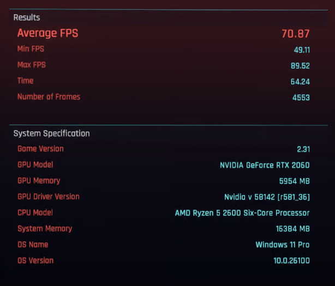
Task: Click the GPU Driver Version value
Action: [x=267, y=197]
